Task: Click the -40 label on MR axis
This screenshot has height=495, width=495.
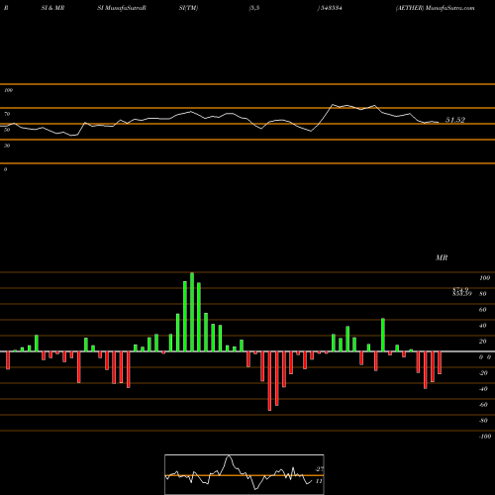Action: (483, 389)
